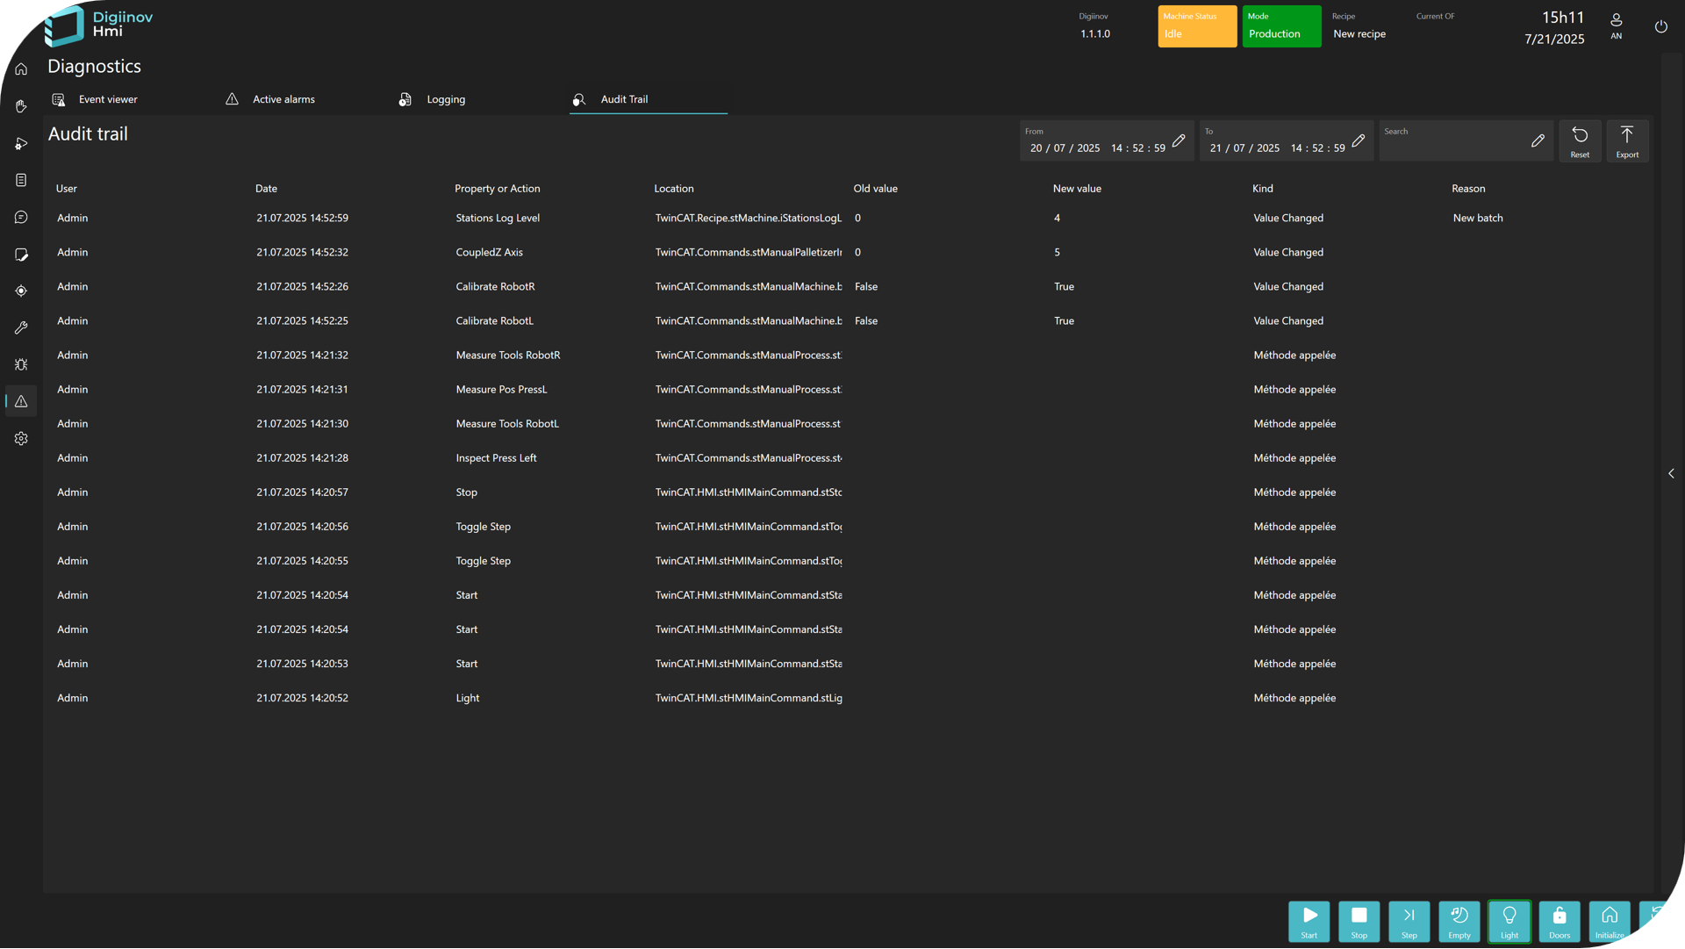Screen dimensions: 1685x949
Task: Open the note edit sidebar icon
Action: pos(21,255)
